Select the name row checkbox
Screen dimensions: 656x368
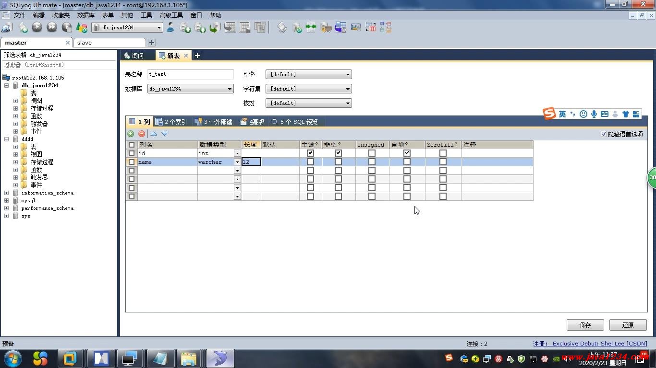(132, 162)
